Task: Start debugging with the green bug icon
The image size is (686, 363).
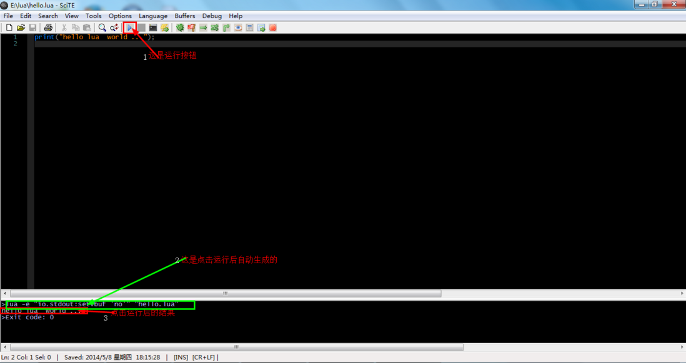Action: [180, 27]
